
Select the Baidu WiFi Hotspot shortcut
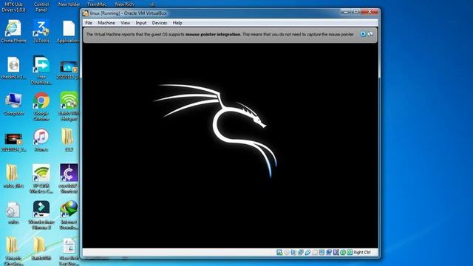coord(69,106)
